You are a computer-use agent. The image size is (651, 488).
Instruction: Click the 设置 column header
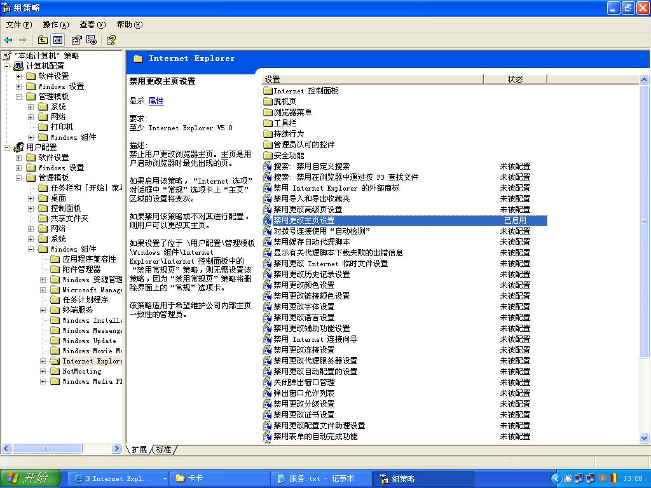(x=373, y=79)
